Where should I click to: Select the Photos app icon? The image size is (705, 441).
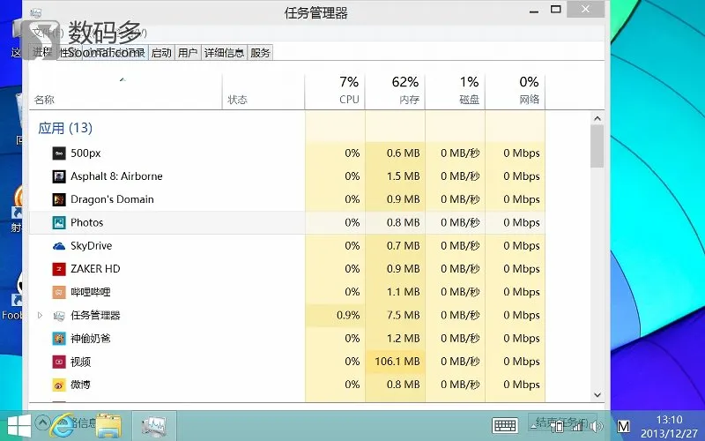pos(59,223)
